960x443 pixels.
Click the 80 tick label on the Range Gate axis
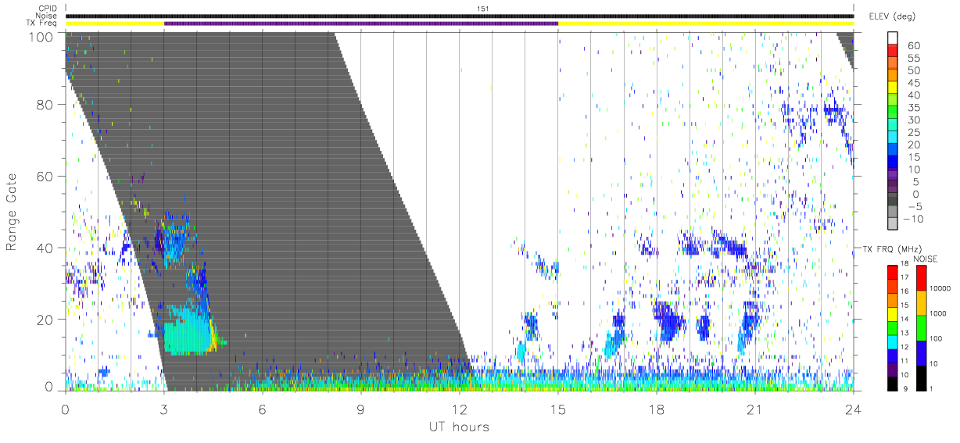[44, 105]
